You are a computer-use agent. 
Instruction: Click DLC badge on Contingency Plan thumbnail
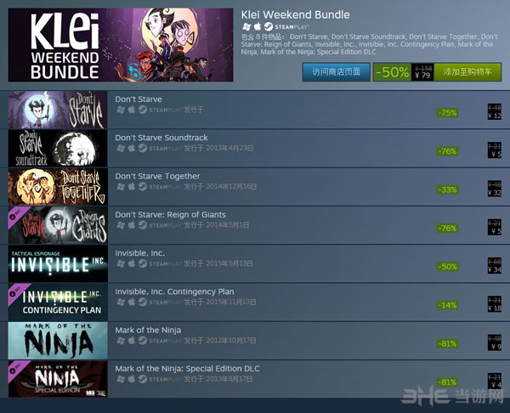tap(16, 292)
